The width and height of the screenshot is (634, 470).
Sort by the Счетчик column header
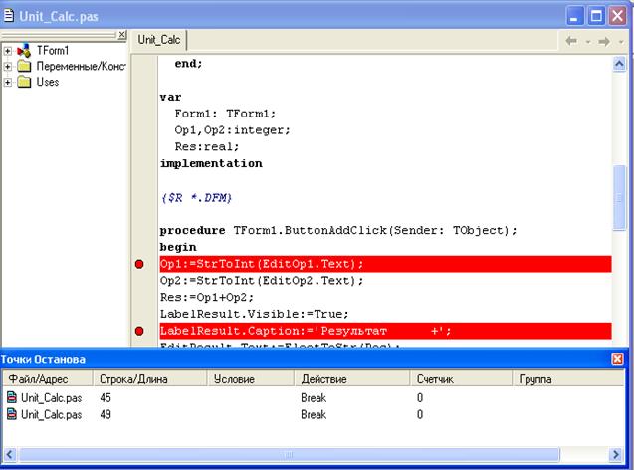[461, 379]
